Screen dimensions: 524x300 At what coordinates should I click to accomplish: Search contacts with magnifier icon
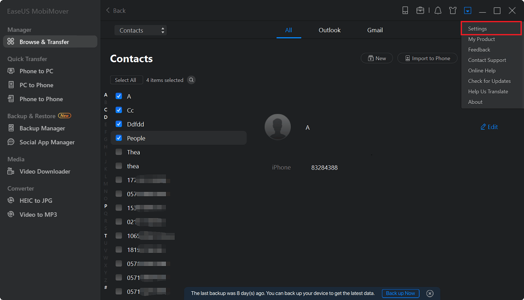click(x=191, y=80)
